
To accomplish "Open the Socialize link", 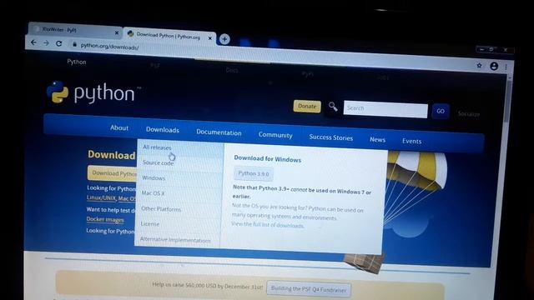I will click(x=469, y=114).
